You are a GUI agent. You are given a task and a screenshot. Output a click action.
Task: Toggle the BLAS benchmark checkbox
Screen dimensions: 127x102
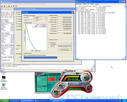point(17,26)
